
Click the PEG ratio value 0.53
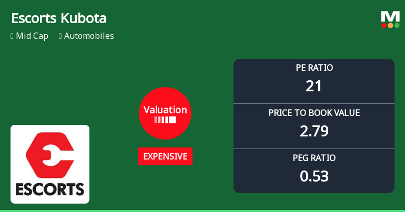pyautogui.click(x=314, y=176)
